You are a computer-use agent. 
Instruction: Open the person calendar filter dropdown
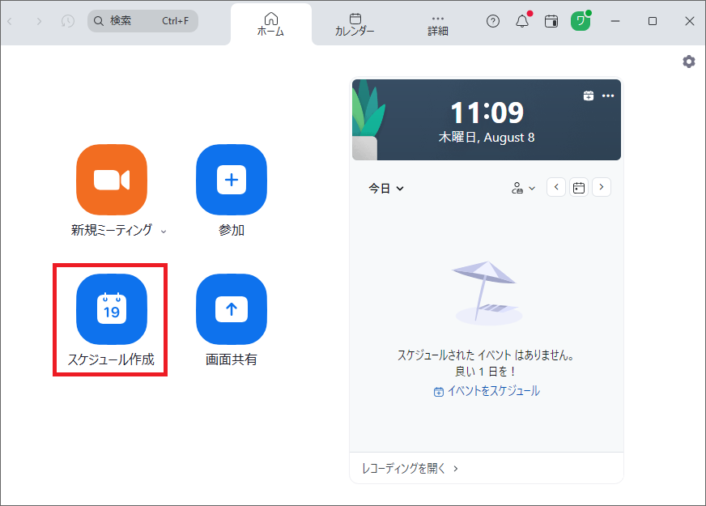523,188
